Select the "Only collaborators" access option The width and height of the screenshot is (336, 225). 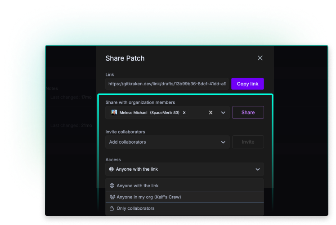(135, 208)
